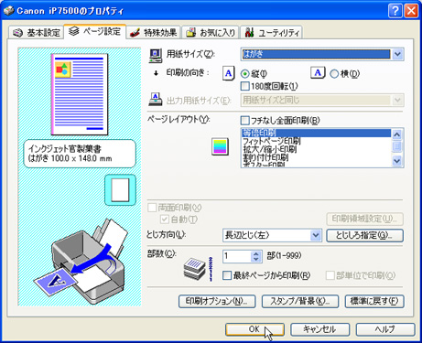The height and width of the screenshot is (343, 422).
Task: Toggle 最終ページから印刷 checkbox
Action: (x=227, y=275)
